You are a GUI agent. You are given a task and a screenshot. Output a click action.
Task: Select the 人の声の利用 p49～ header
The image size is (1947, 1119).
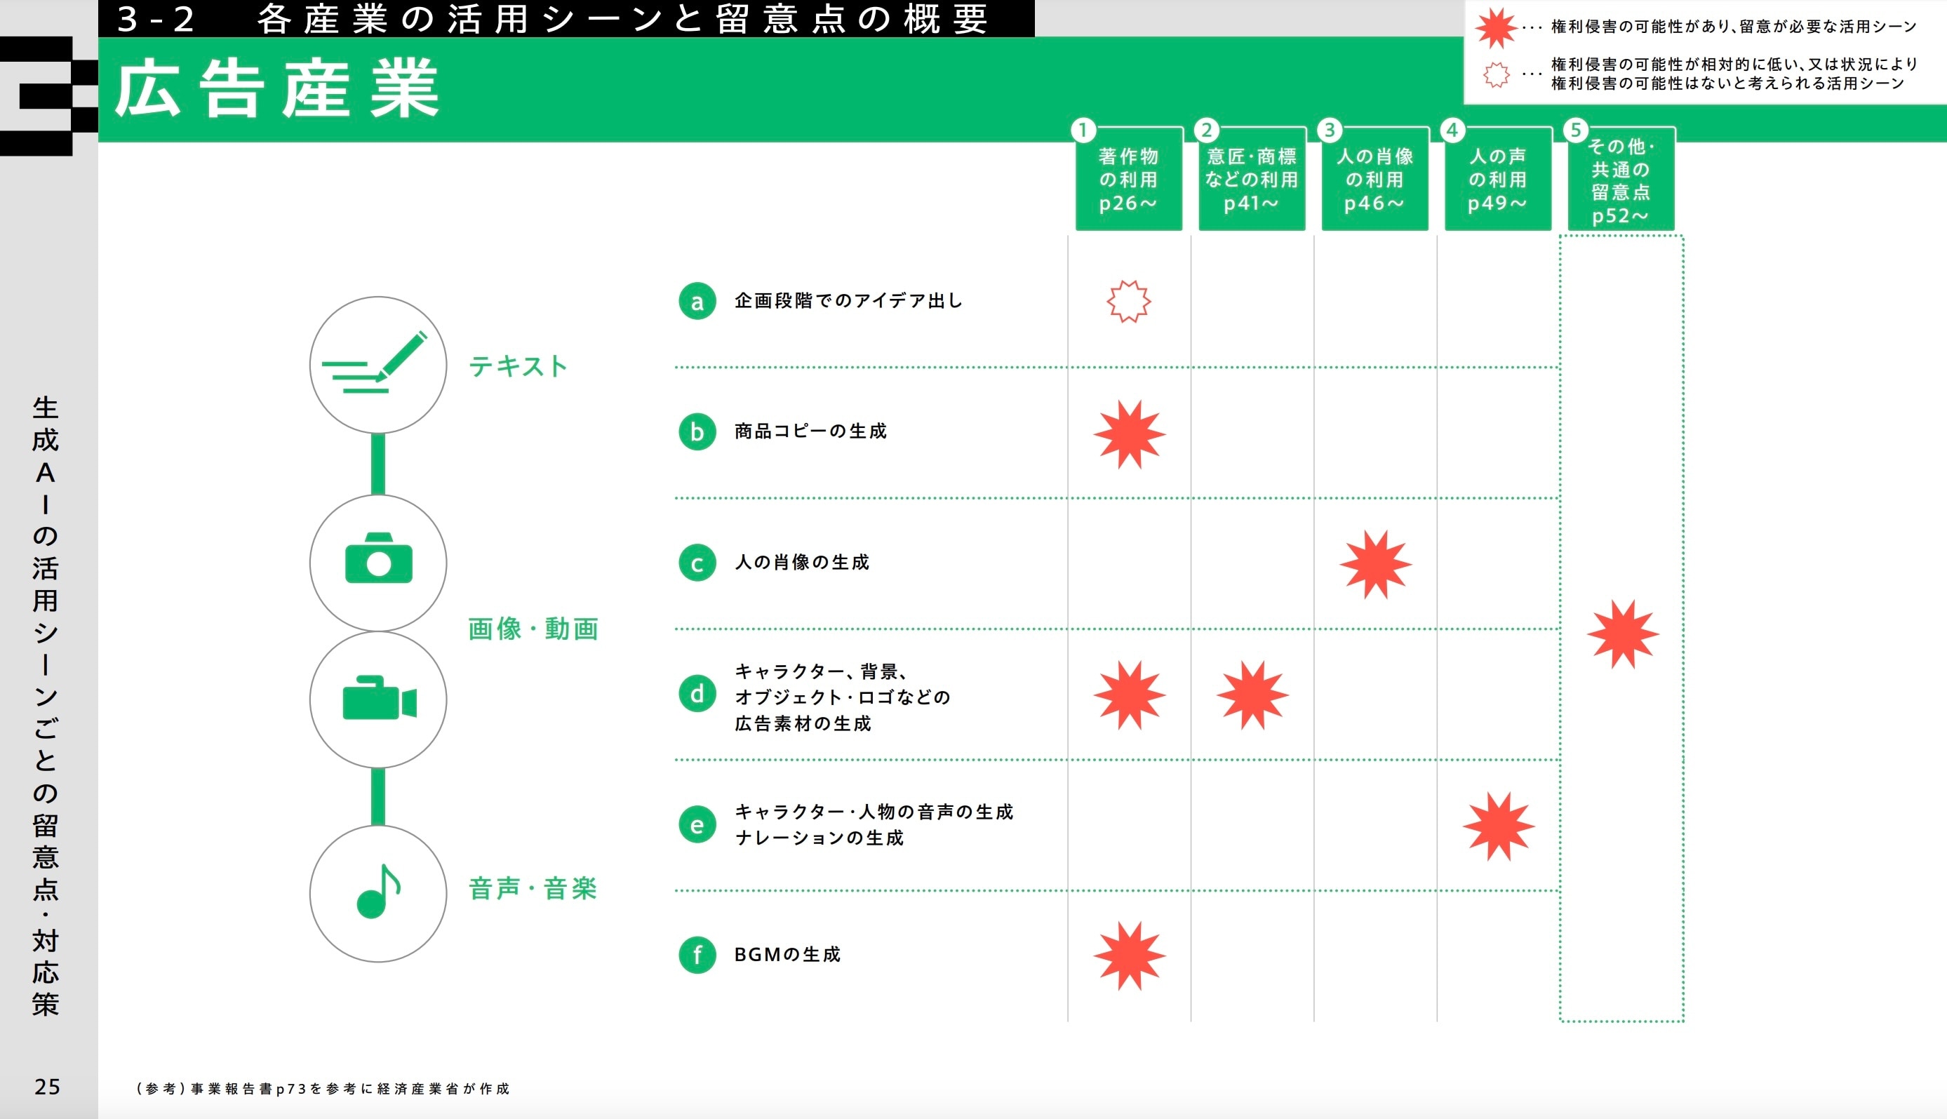click(1497, 179)
